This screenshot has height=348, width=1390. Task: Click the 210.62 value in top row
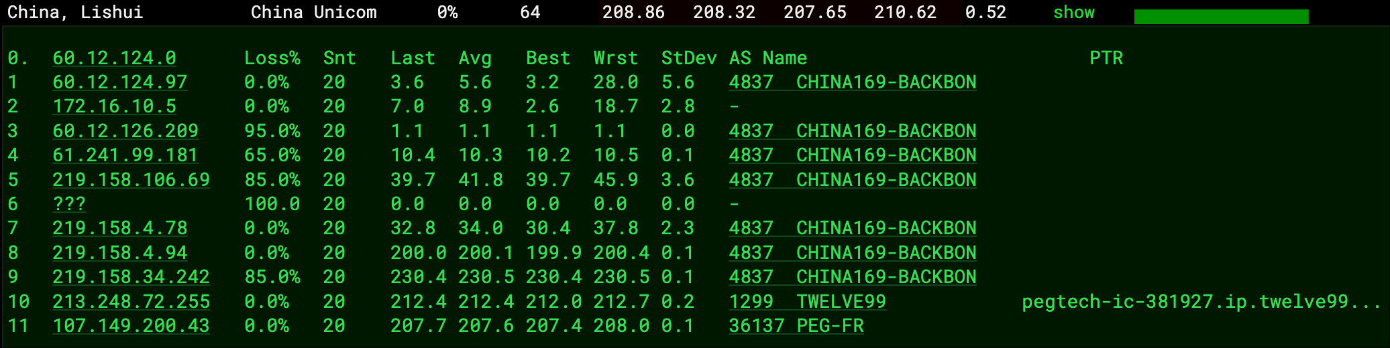click(905, 12)
